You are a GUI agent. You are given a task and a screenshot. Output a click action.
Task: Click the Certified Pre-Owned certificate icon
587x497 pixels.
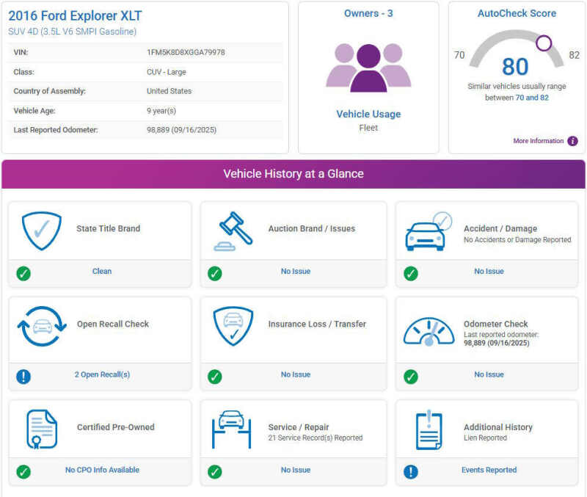pyautogui.click(x=42, y=429)
